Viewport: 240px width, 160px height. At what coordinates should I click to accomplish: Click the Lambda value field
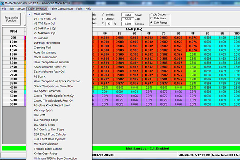click(x=128, y=24)
